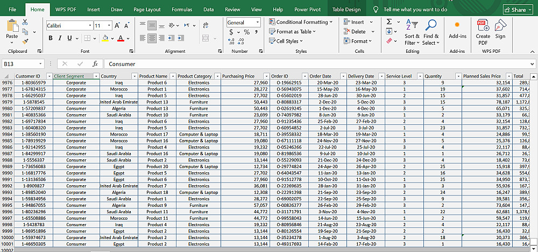Click the Fill down-arrow icon in Editing

[x=389, y=32]
